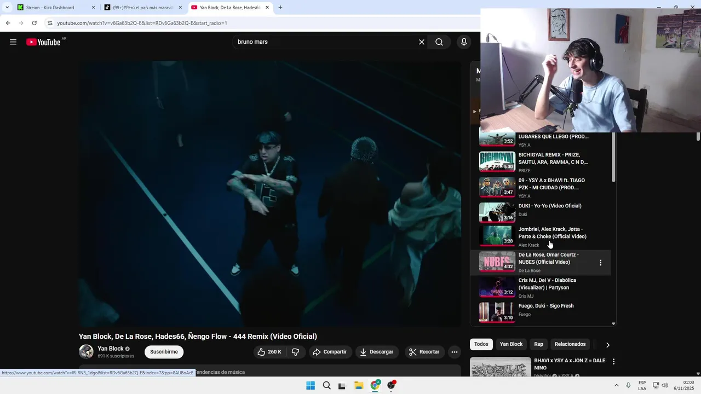
Task: Dislike the 444 Remix video
Action: 296,352
